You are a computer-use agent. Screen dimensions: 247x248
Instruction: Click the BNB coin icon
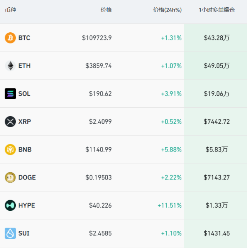[x=10, y=150]
